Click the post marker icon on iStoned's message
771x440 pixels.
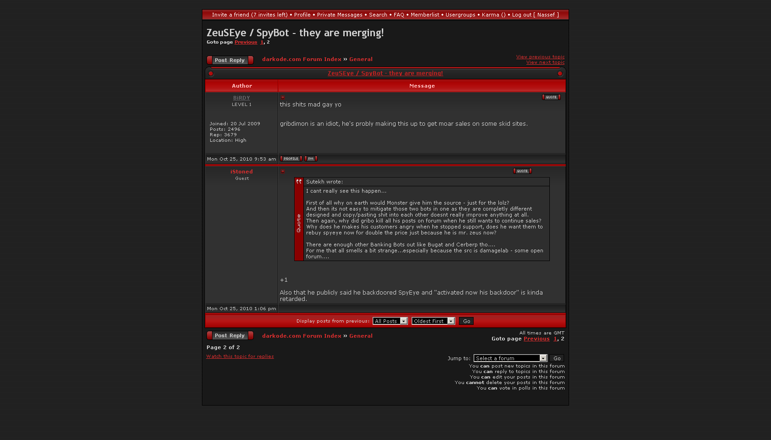[283, 171]
